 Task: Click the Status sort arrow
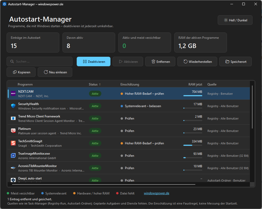100,84
